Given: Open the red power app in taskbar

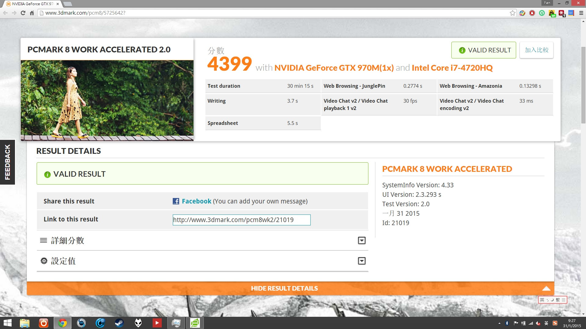Looking at the screenshot, I should pyautogui.click(x=44, y=323).
